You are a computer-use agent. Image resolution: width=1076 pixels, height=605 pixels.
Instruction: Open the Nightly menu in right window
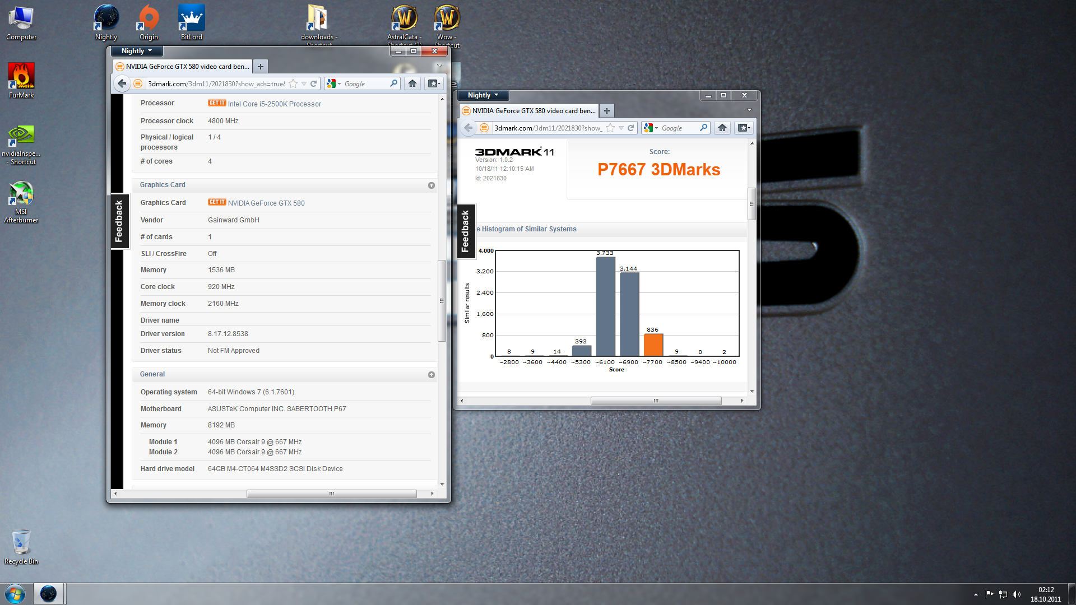pyautogui.click(x=483, y=95)
